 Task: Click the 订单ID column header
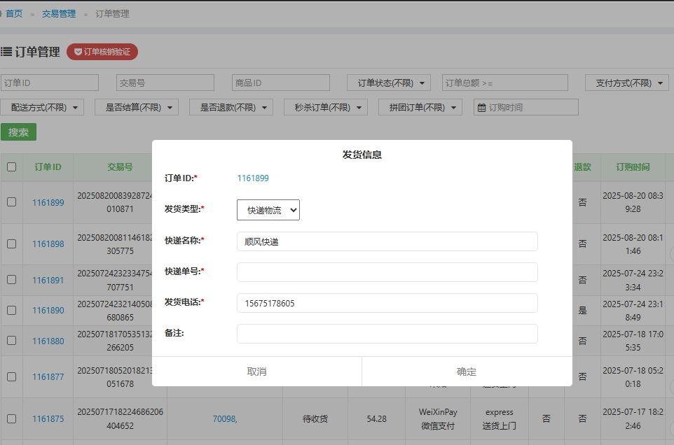tap(48, 167)
